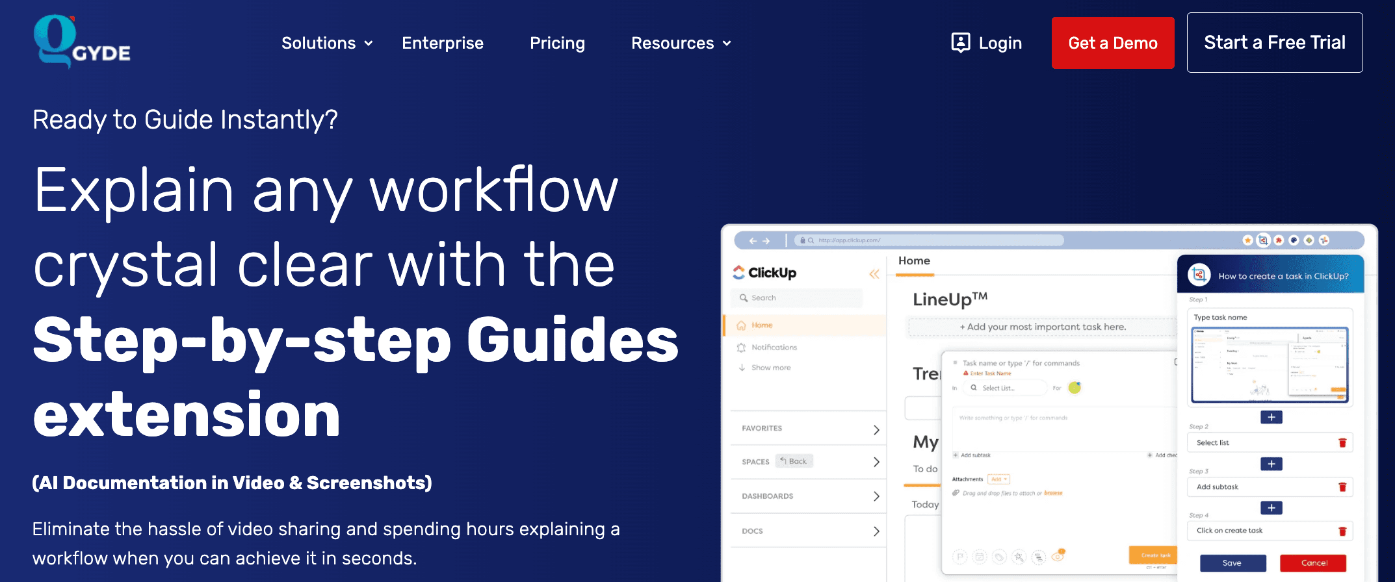Image resolution: width=1395 pixels, height=582 pixels.
Task: Click the red Cancel button
Action: (1313, 563)
